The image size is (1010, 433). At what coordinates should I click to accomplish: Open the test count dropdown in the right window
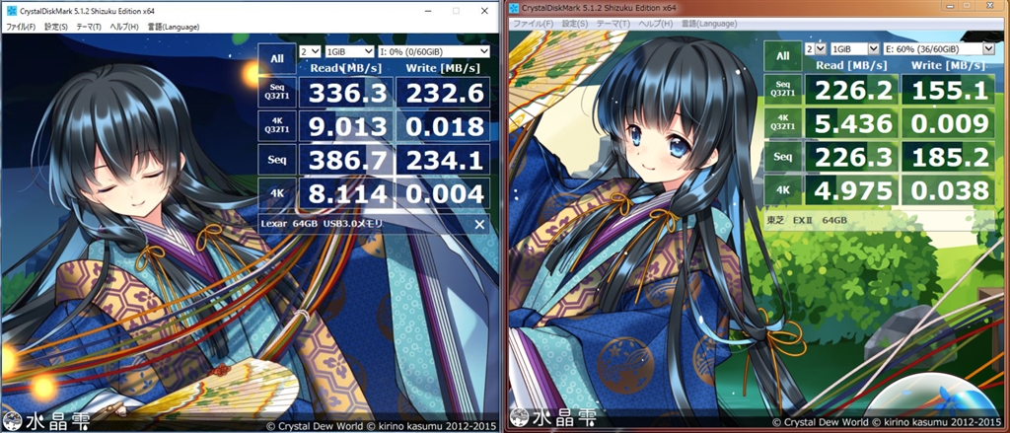[x=816, y=48]
